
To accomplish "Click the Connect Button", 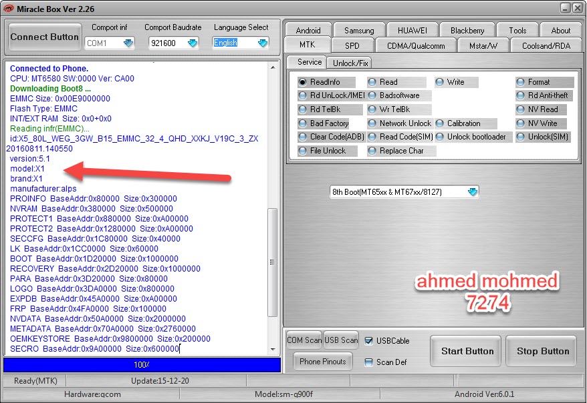I will pos(45,37).
